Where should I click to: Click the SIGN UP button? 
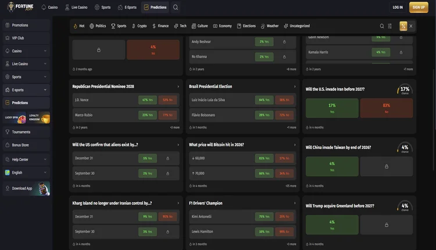[x=419, y=7]
